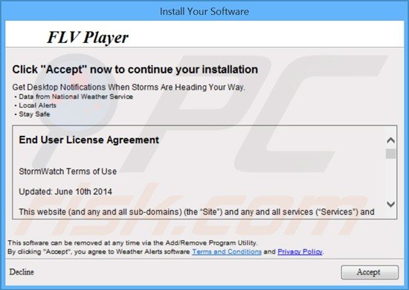Image resolution: width=409 pixels, height=290 pixels.
Task: Click the Data from National Weather Service bullet
Action: pyautogui.click(x=74, y=96)
